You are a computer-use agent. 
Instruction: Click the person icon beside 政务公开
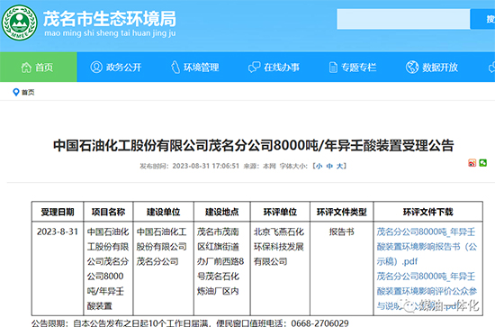coord(96,67)
